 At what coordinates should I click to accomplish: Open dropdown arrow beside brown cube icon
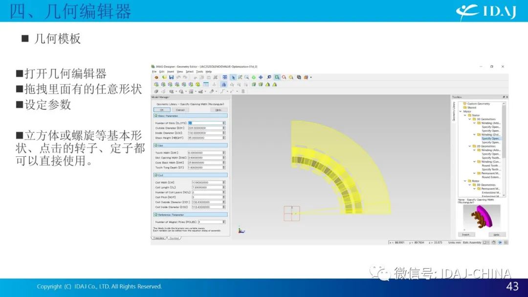click(x=311, y=77)
